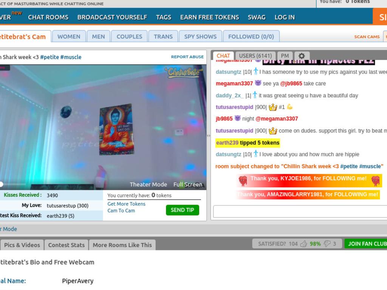
Task: Click the 98% satisfaction rating value
Action: (315, 244)
